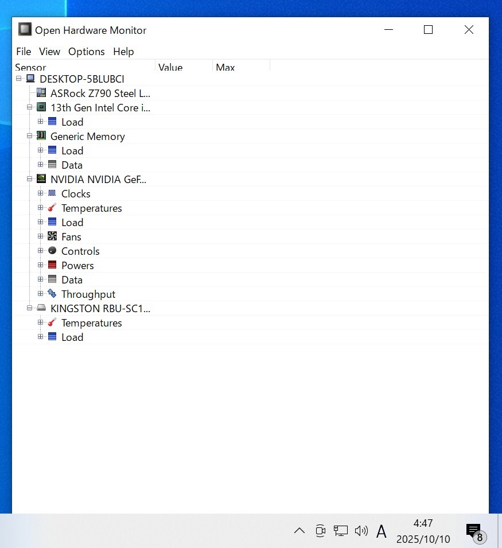Expand the Load node under Generic Memory
This screenshot has height=548, width=502.
[x=41, y=150]
